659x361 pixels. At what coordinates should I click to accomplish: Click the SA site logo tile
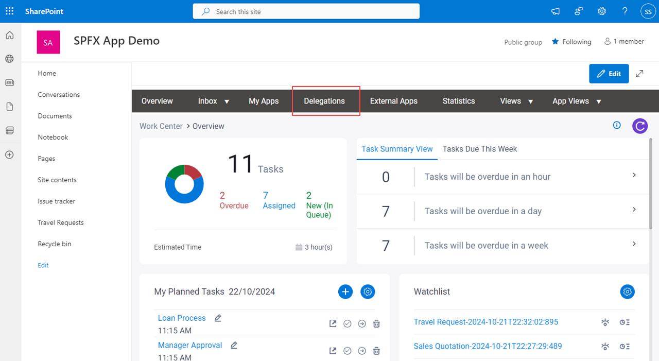coord(48,42)
